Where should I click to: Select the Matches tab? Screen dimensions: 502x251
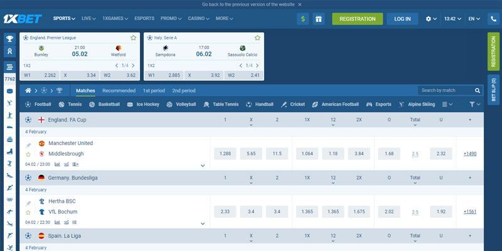coord(85,90)
